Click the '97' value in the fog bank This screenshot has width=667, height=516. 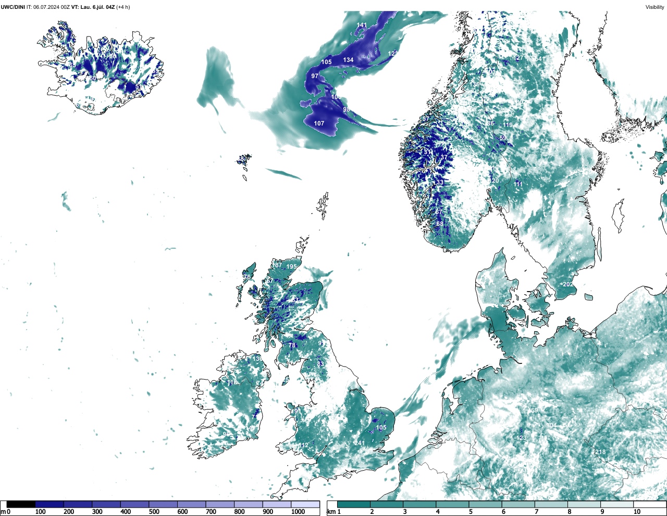(315, 76)
